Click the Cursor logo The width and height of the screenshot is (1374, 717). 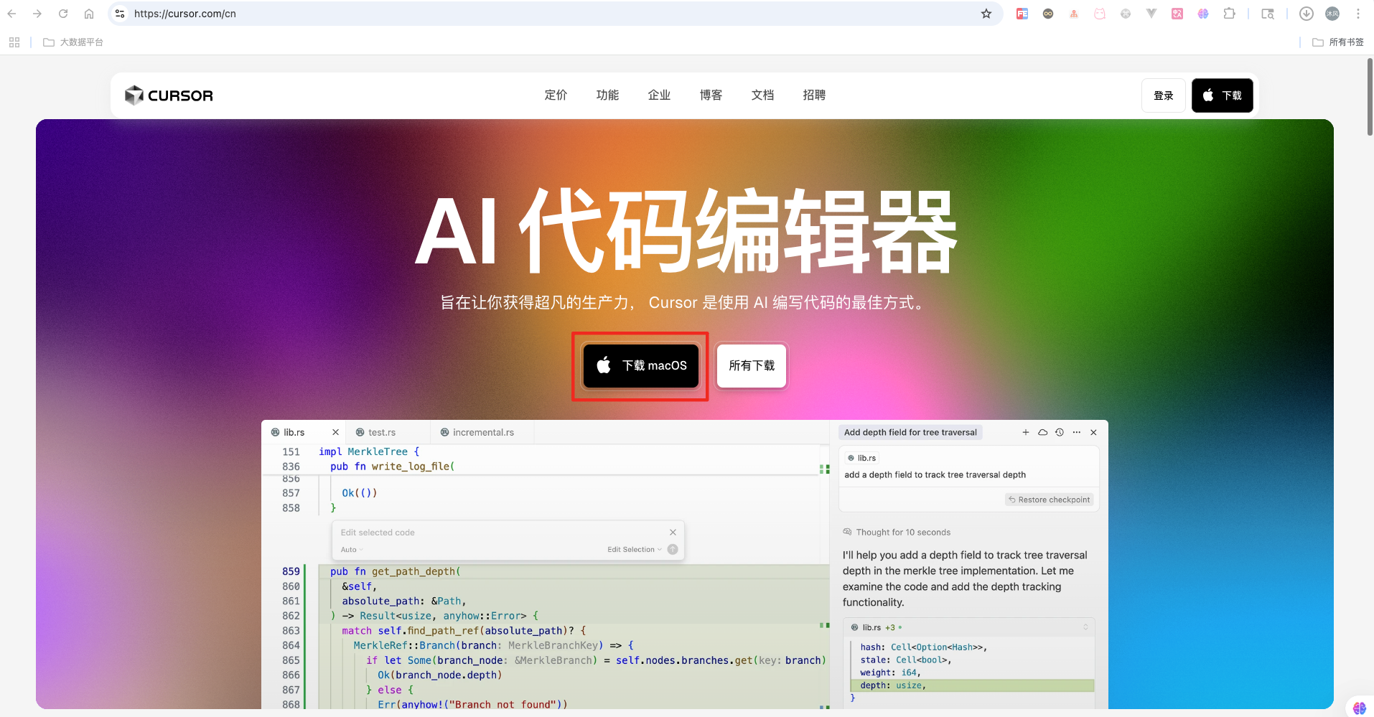[x=169, y=95]
